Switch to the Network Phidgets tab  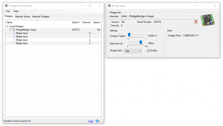(41, 17)
